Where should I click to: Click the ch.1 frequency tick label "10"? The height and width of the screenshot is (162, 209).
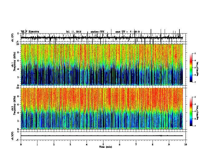point(18,44)
